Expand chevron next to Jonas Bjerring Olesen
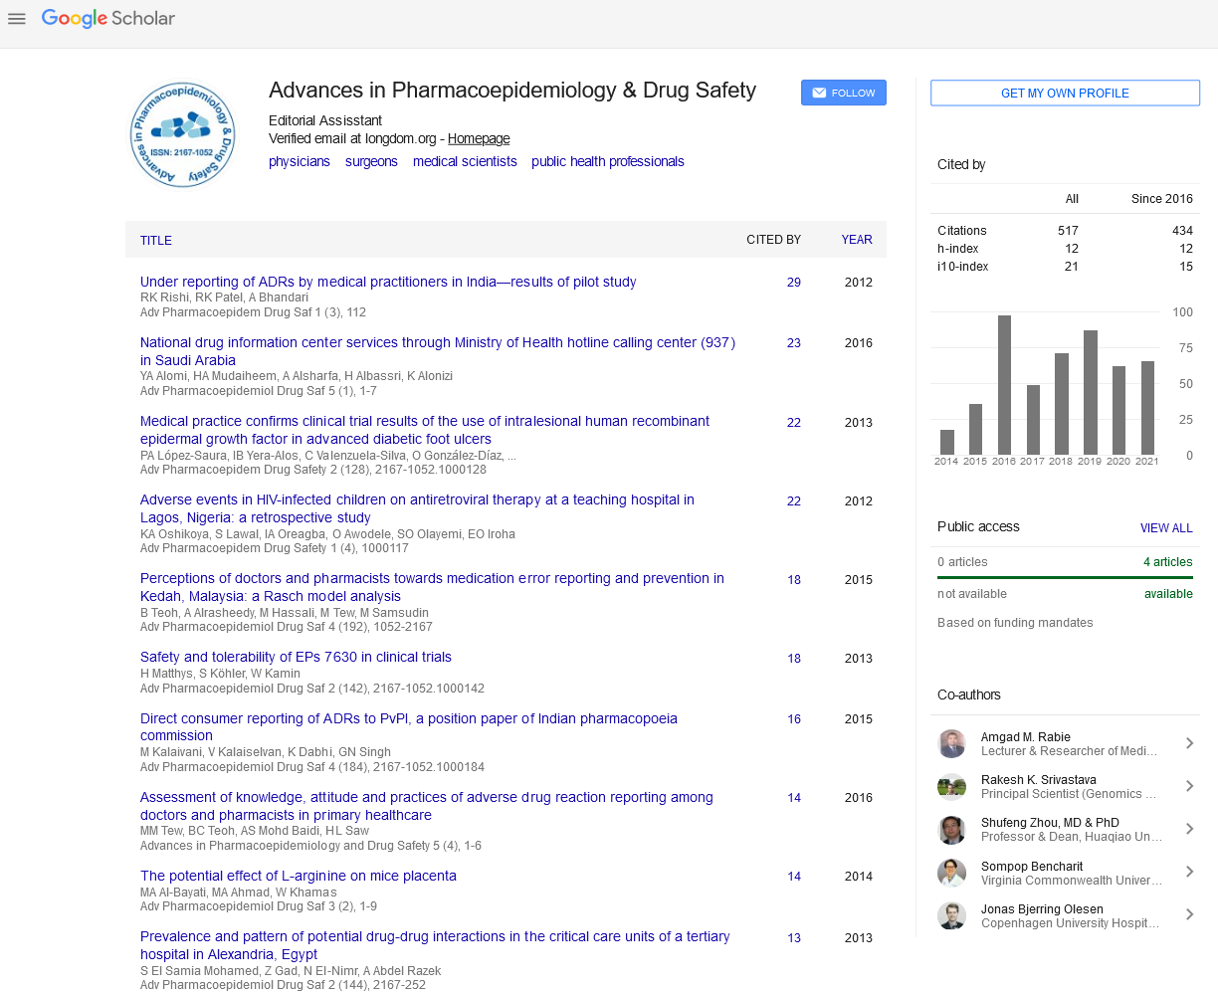 [x=1189, y=914]
